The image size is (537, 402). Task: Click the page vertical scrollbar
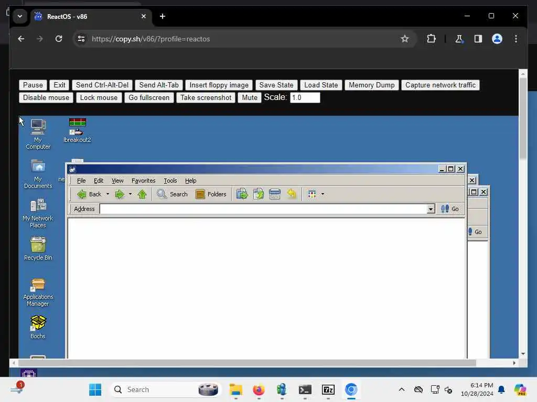click(523, 118)
